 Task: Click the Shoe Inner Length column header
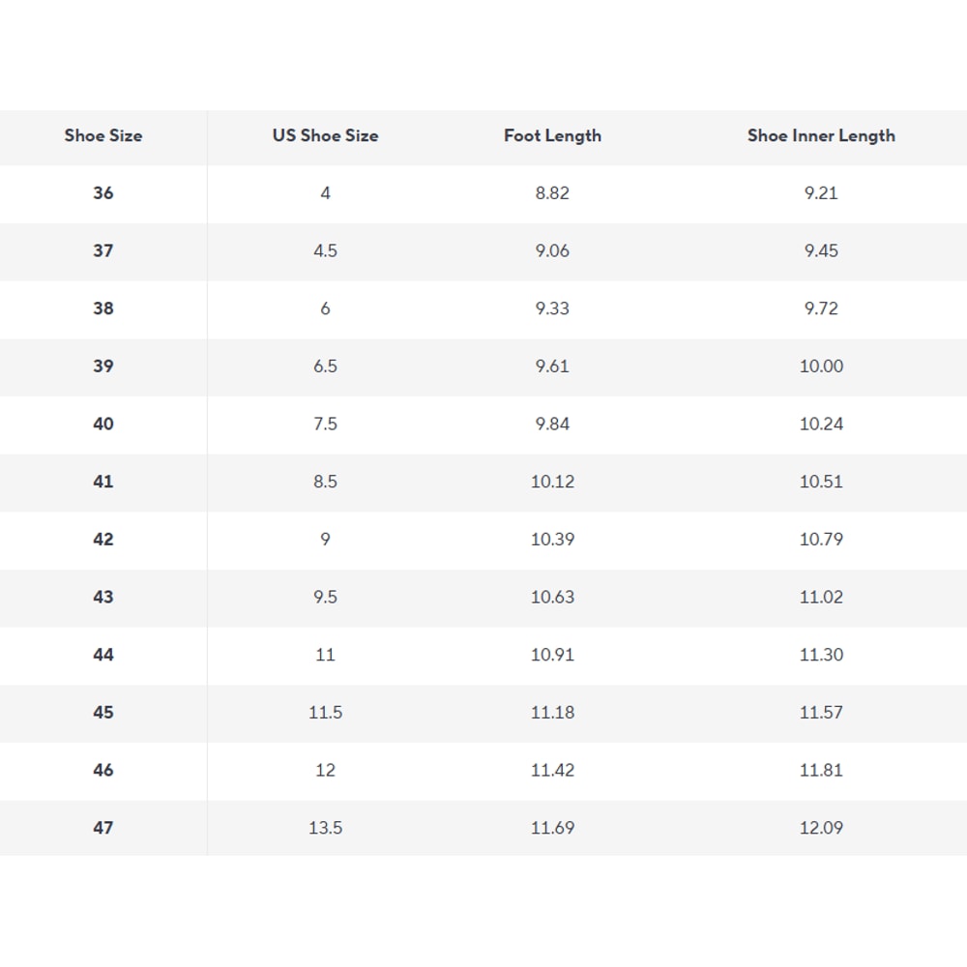(821, 136)
